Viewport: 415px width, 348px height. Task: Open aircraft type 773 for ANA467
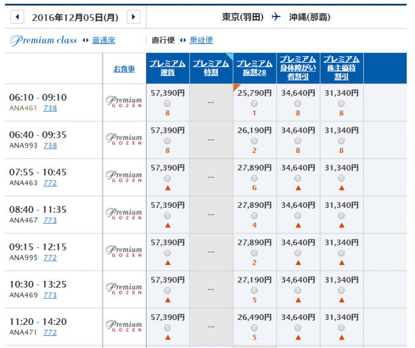pos(50,220)
